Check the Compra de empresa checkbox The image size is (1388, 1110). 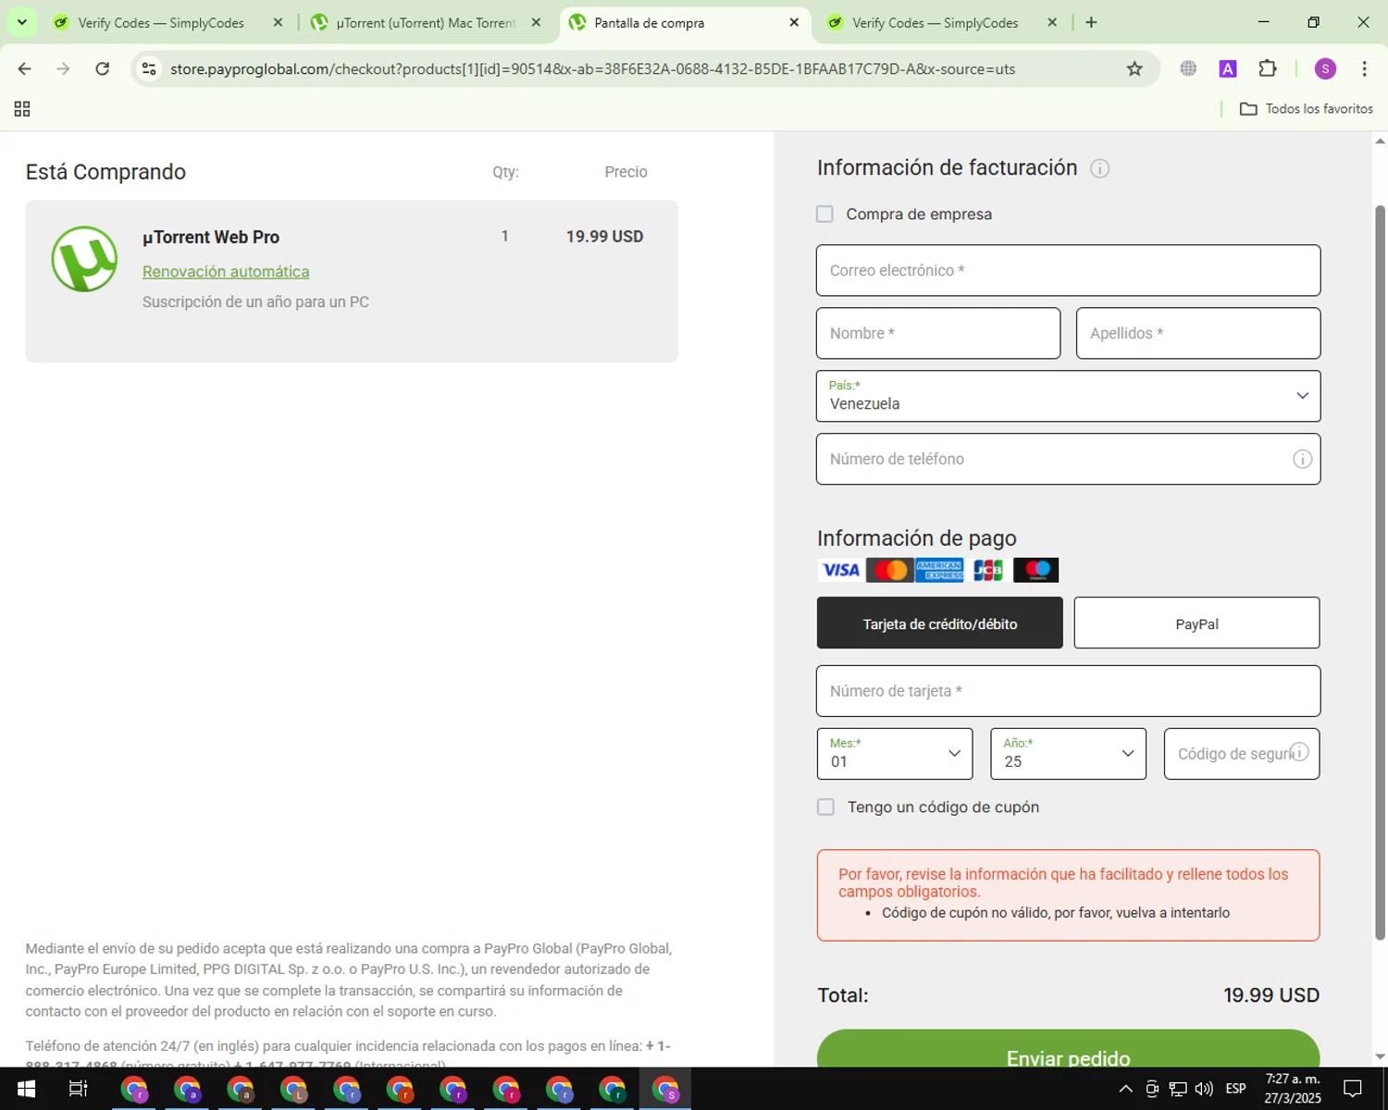click(x=824, y=214)
